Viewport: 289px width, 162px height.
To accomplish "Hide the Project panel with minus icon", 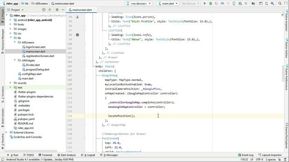I will (x=63, y=10).
